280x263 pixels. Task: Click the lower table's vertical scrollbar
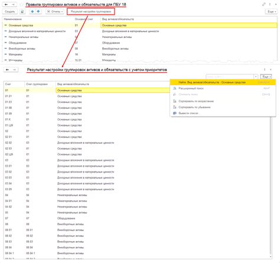[x=271, y=167]
